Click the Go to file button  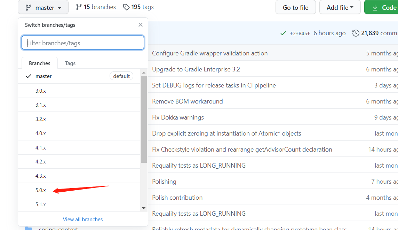click(295, 7)
